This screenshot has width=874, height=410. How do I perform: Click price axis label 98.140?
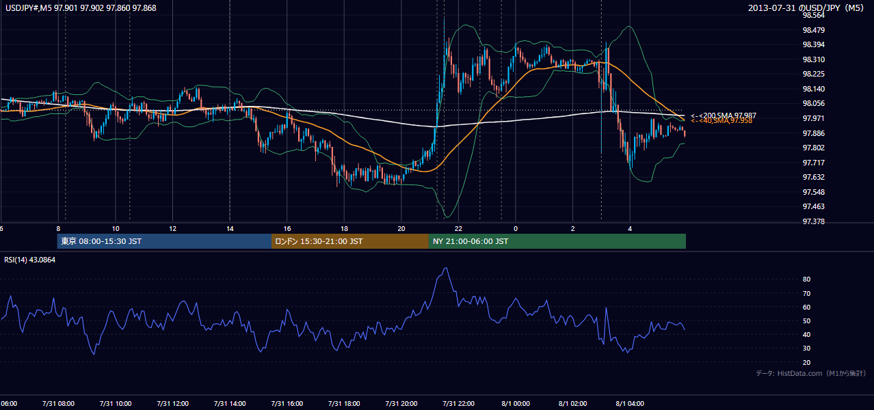tap(813, 89)
